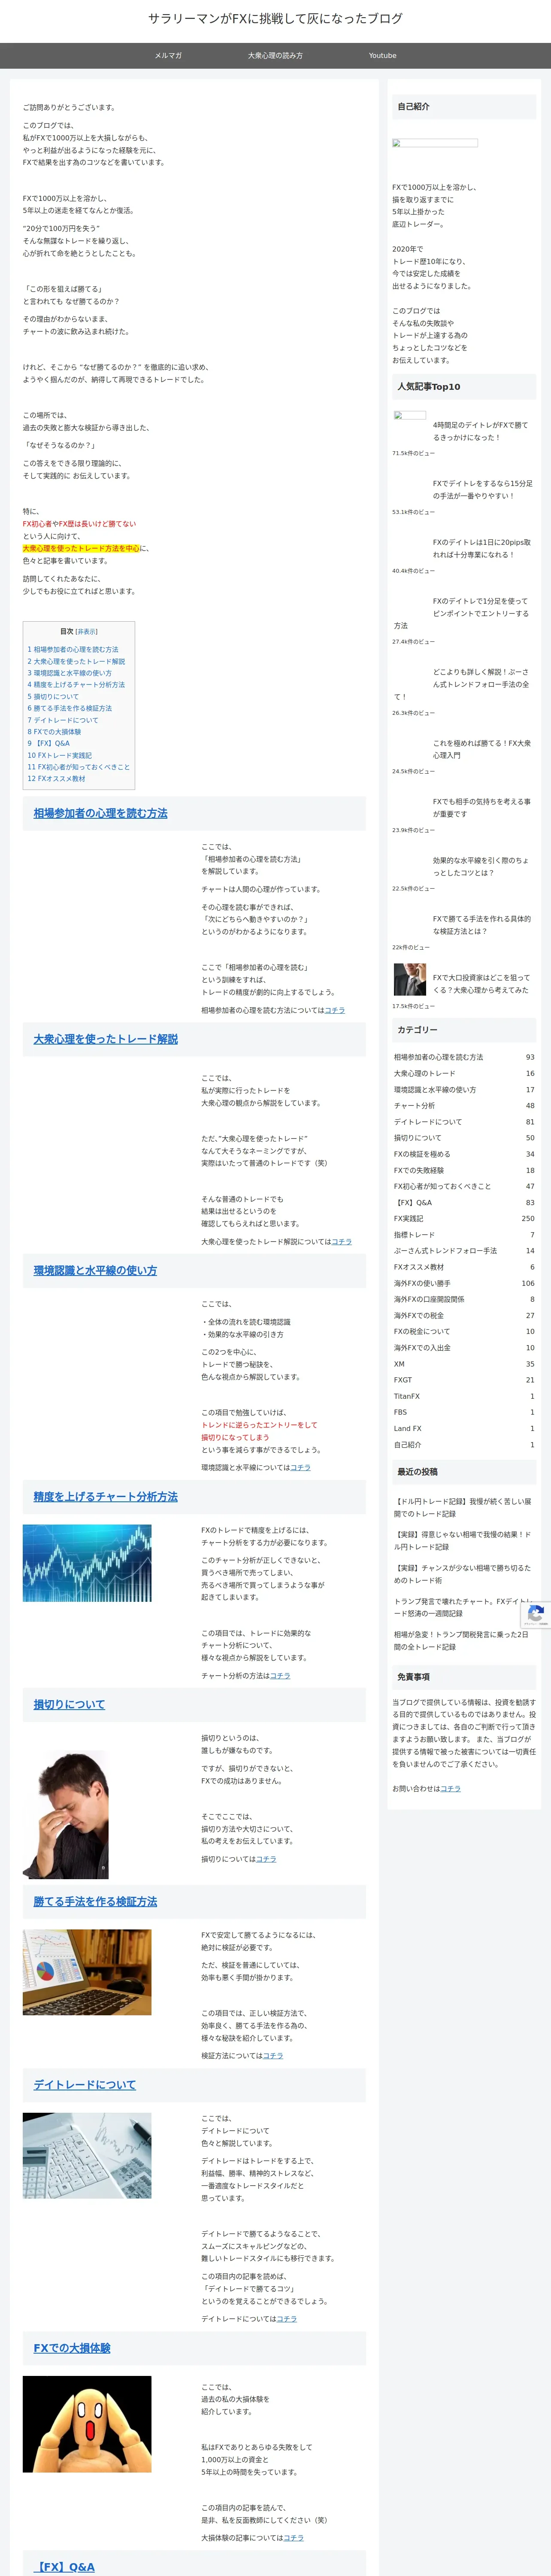Viewport: 551px width, 2576px height.
Task: Jump to TOC item 3 環境認識と水平線の使い方
Action: click(70, 673)
